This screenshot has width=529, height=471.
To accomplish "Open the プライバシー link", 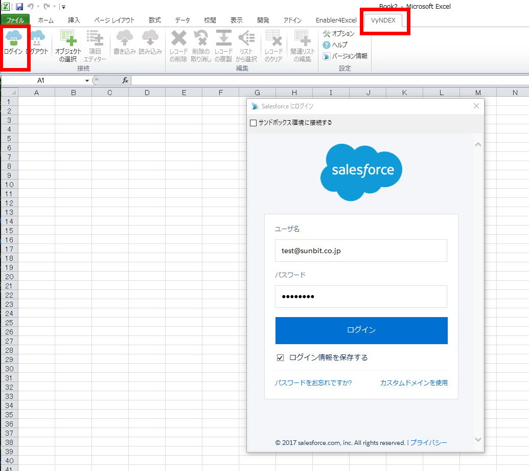I will [x=428, y=442].
